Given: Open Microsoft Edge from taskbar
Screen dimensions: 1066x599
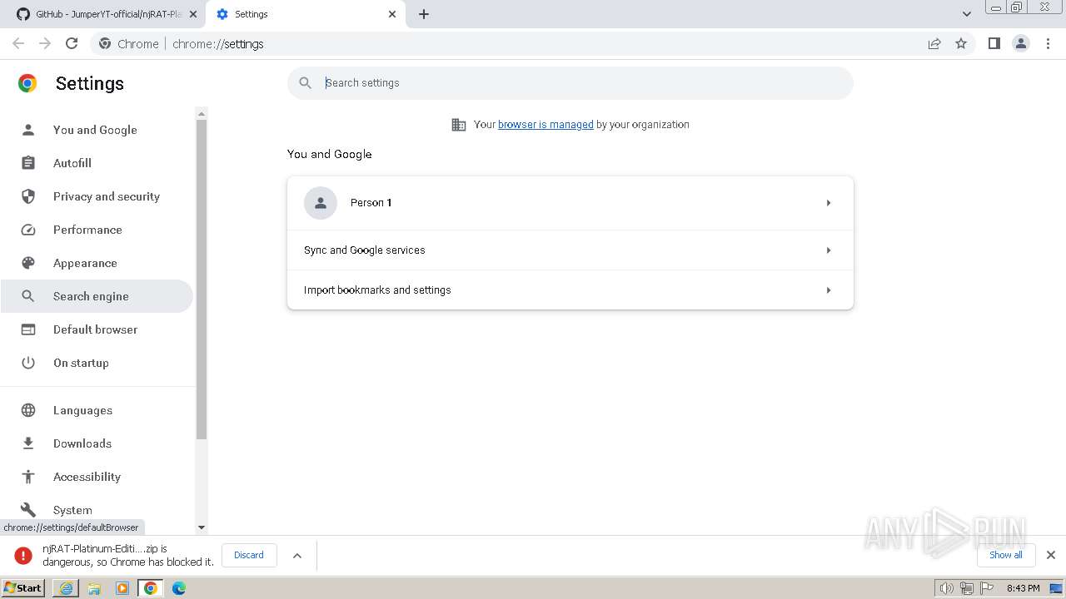Looking at the screenshot, I should click(179, 588).
